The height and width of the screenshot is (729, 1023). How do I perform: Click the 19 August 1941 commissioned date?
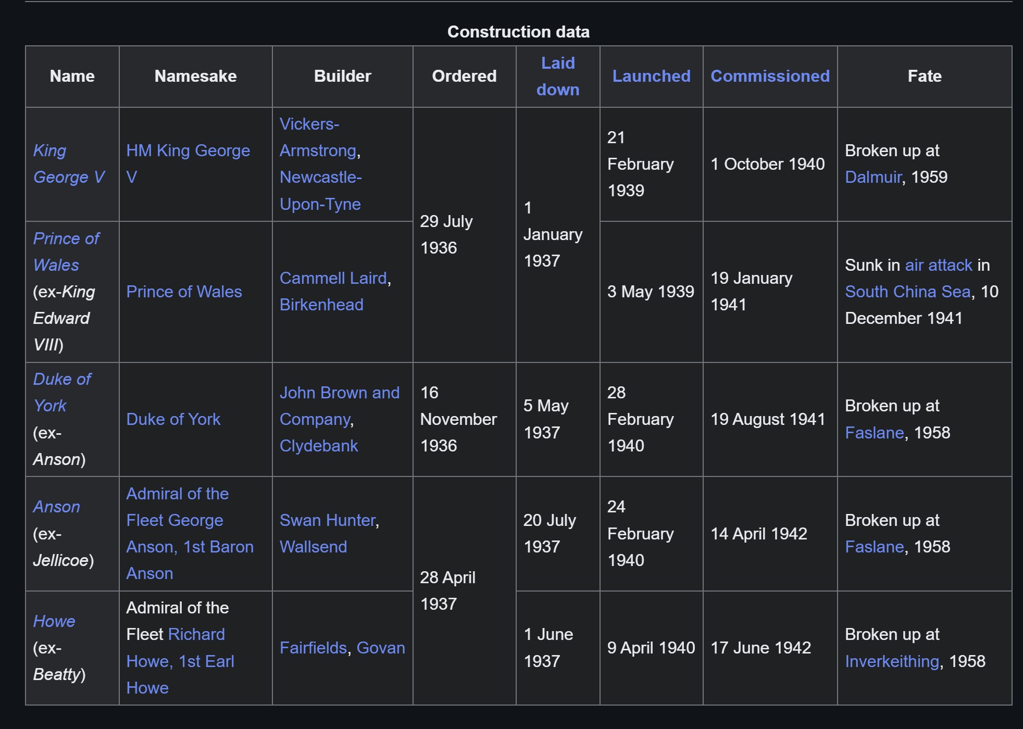[x=768, y=420]
